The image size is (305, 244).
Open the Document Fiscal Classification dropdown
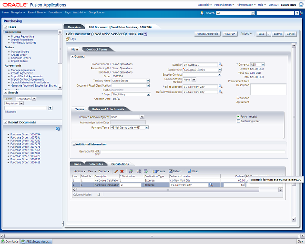[x=148, y=86]
